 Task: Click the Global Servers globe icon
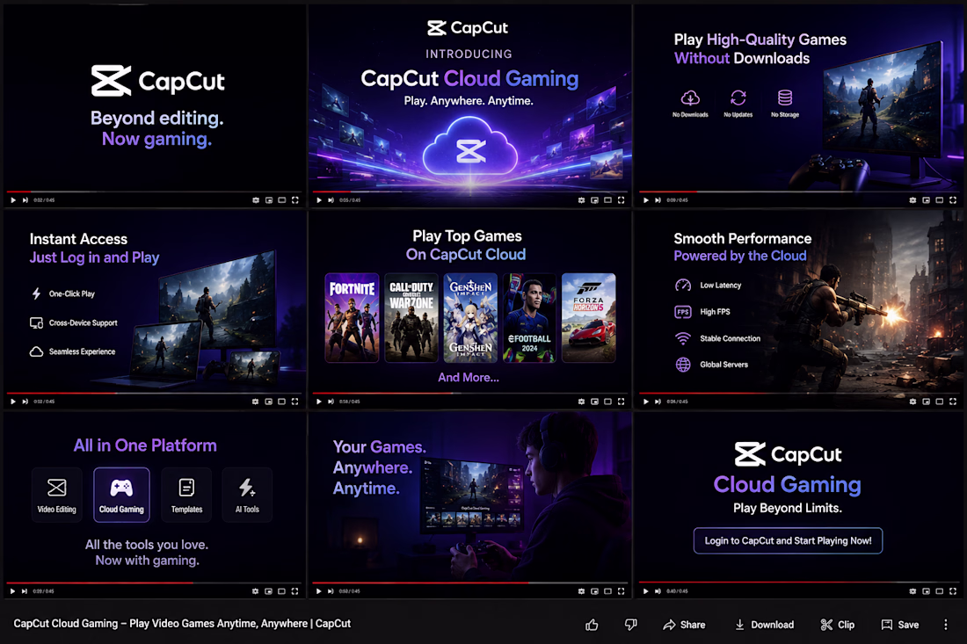pyautogui.click(x=683, y=365)
